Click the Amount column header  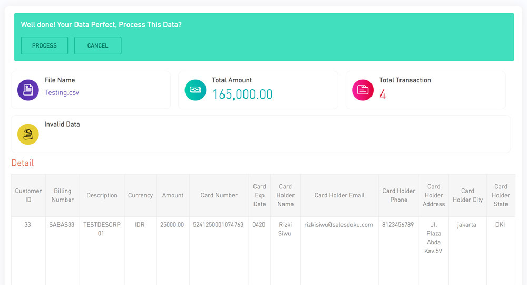173,195
